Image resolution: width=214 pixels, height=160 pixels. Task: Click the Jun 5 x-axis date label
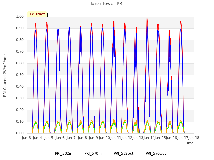click(49, 138)
